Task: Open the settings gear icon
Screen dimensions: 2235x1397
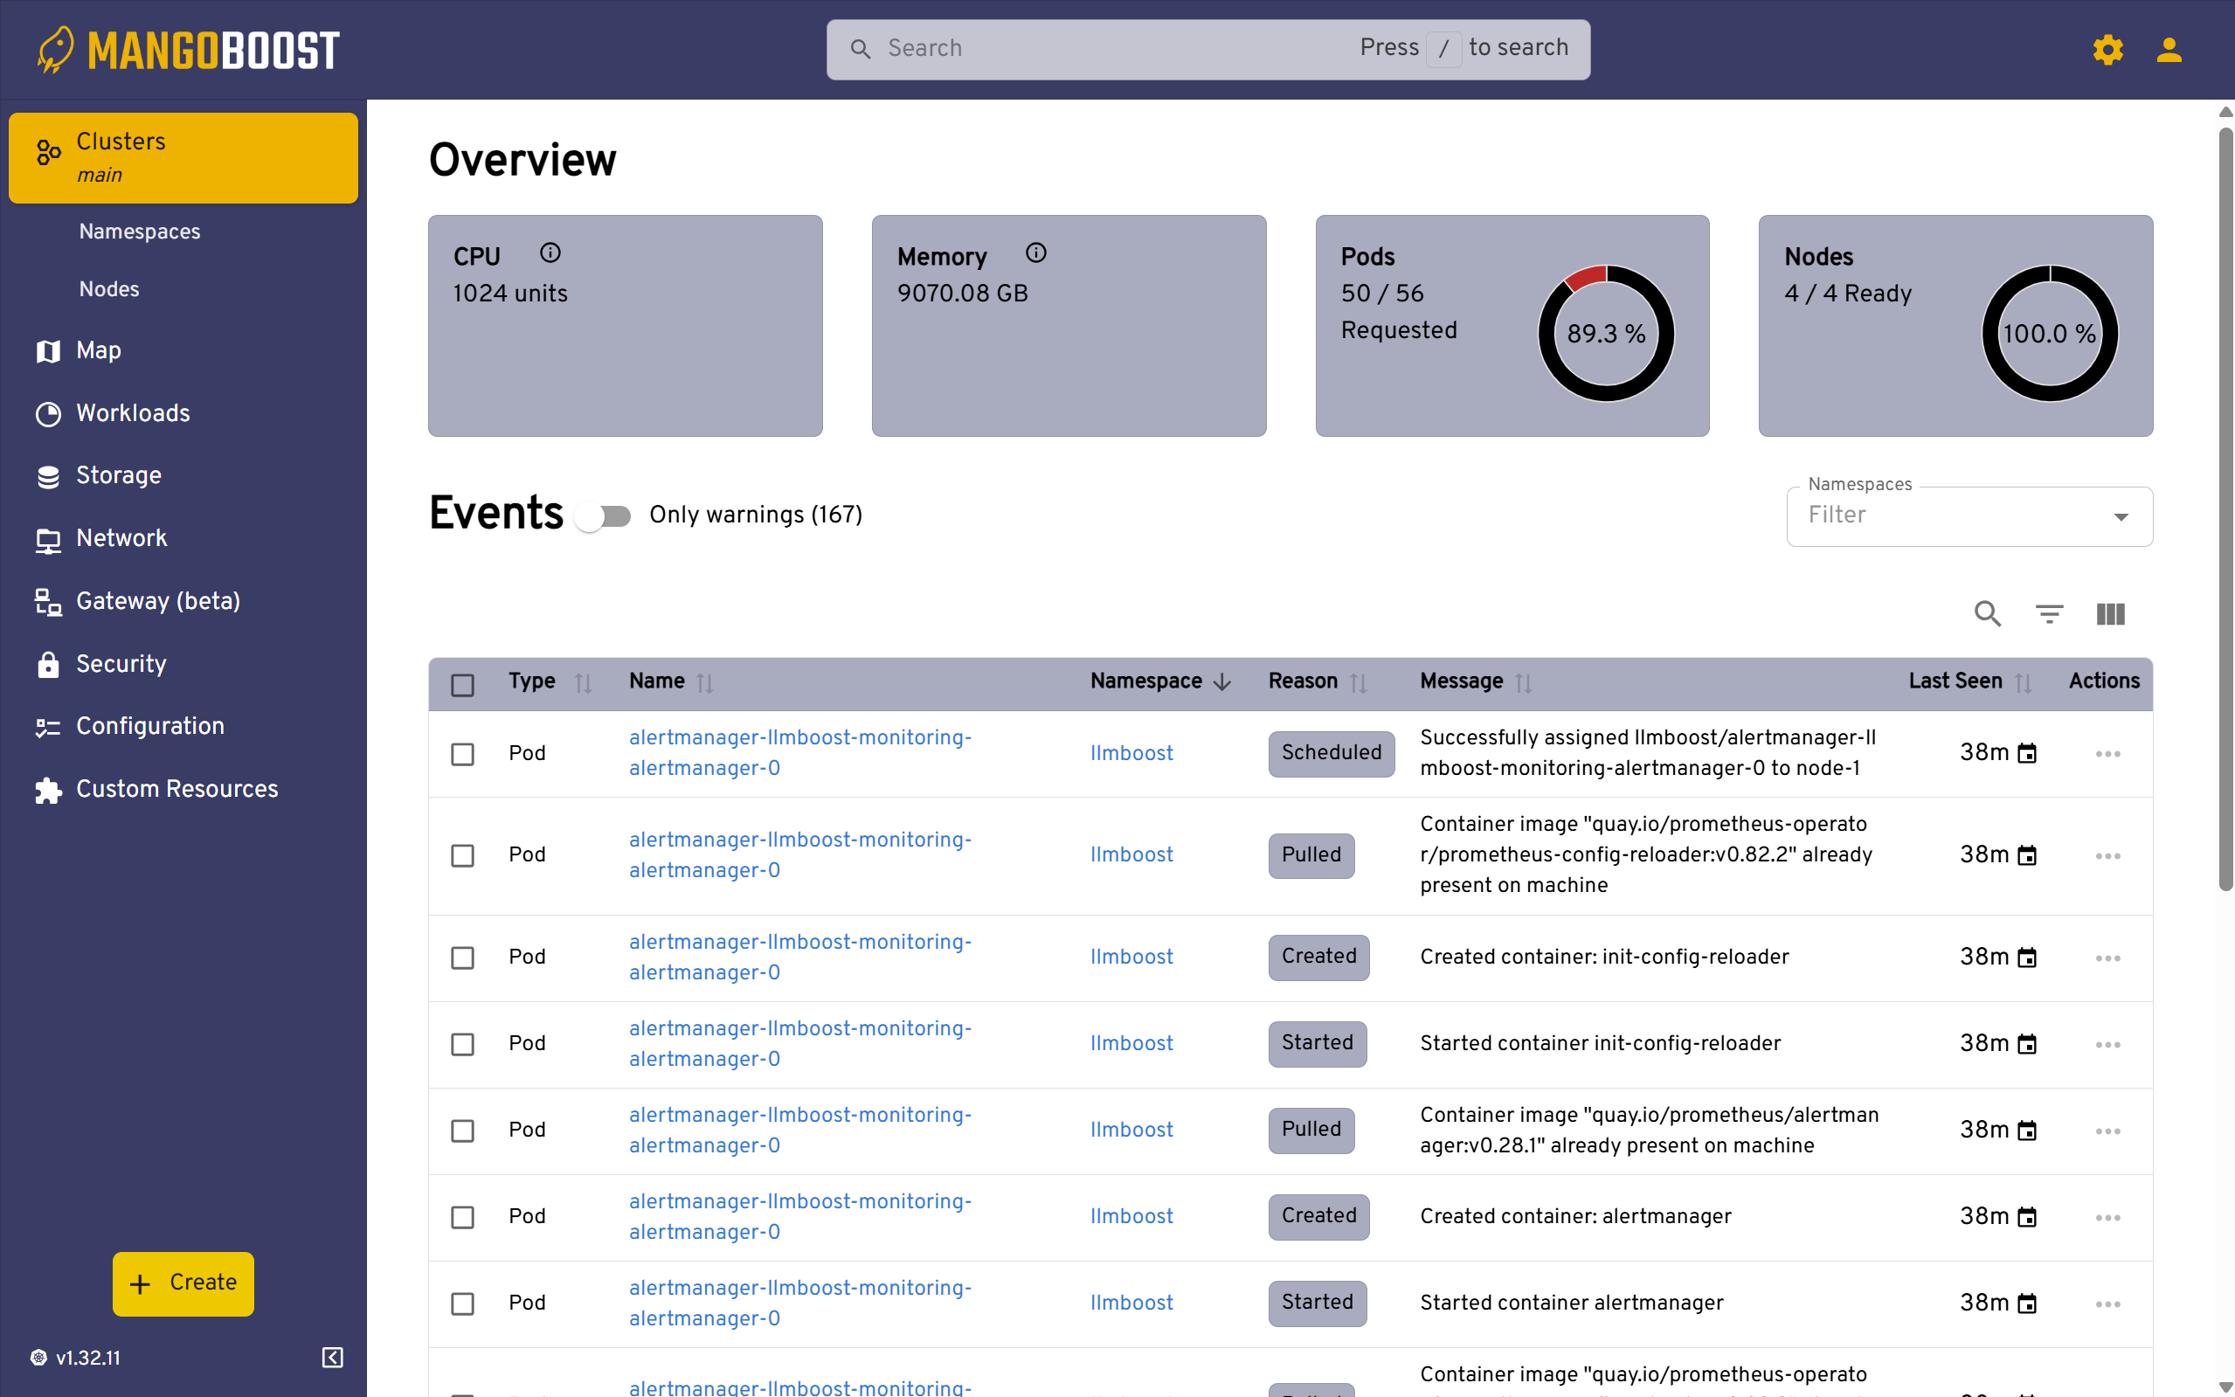Action: point(2107,50)
